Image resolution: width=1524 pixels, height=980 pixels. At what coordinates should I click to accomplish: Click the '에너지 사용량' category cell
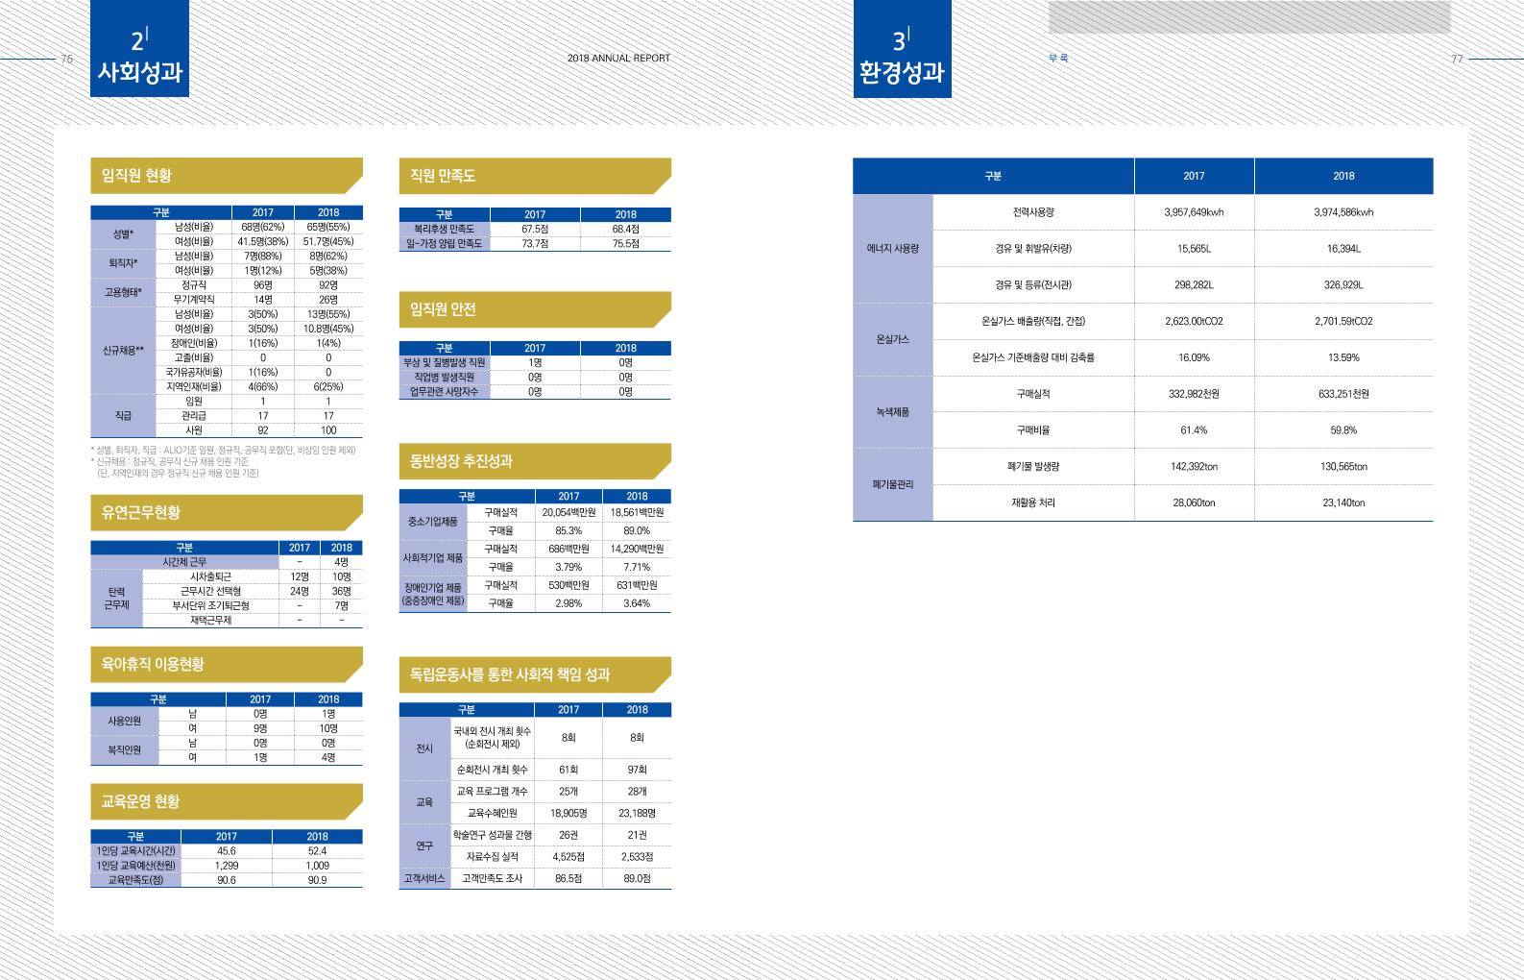point(893,249)
